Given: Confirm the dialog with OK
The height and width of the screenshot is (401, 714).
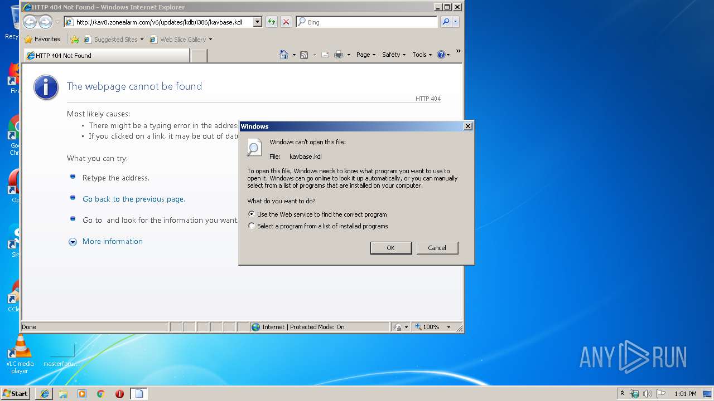Looking at the screenshot, I should (391, 248).
